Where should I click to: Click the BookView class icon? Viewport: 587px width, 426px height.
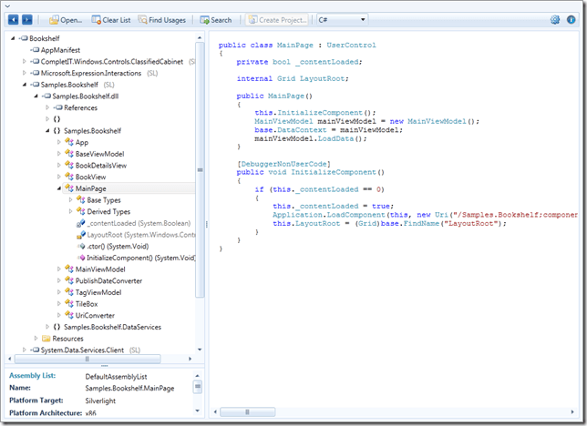pyautogui.click(x=69, y=177)
